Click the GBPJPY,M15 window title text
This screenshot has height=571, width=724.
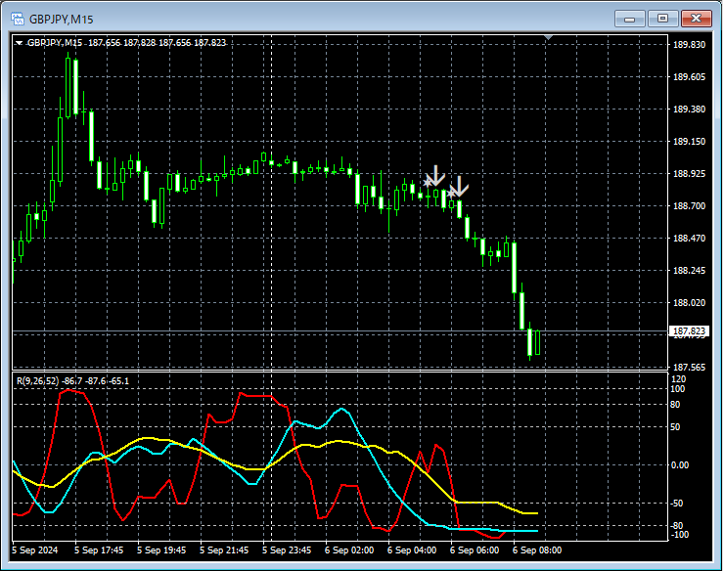point(61,20)
